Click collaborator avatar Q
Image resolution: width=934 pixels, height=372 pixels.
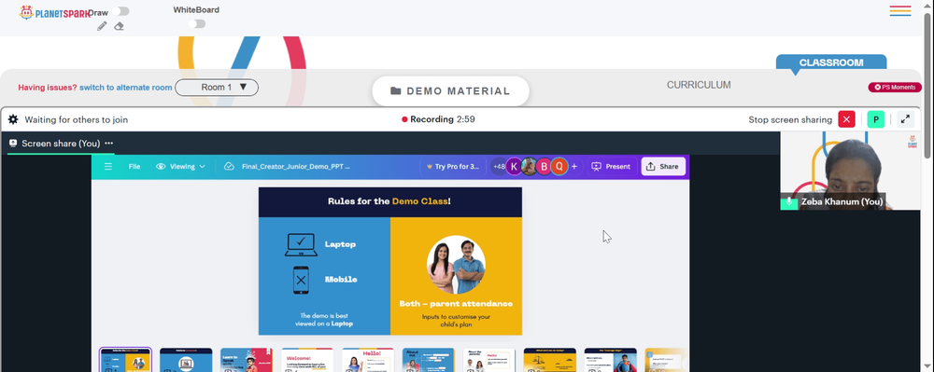tap(559, 167)
